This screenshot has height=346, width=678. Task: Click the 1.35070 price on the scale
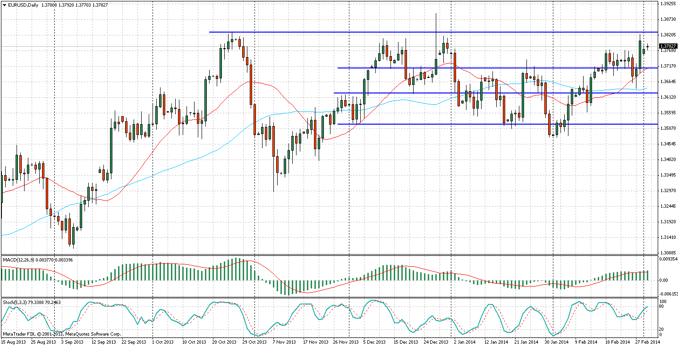coord(668,128)
